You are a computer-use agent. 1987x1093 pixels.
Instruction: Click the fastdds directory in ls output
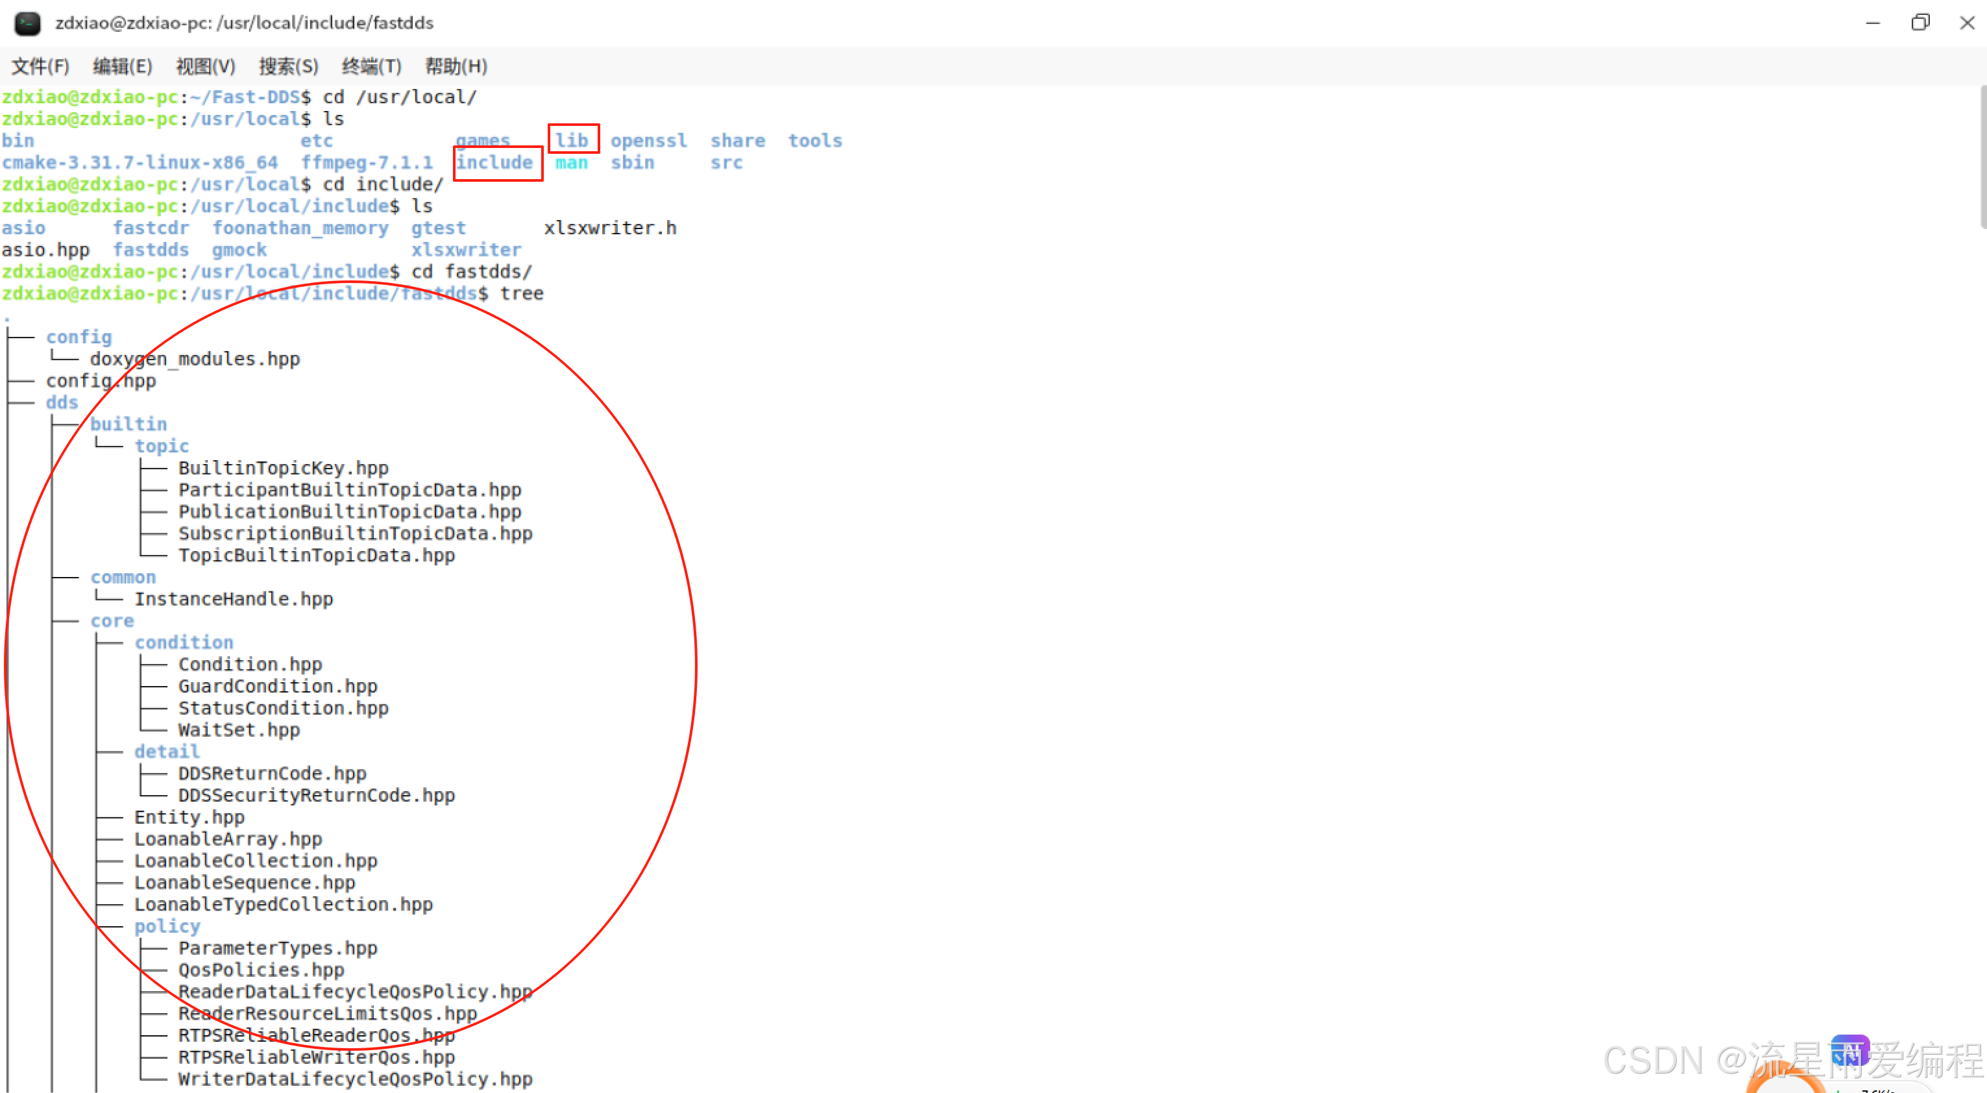[151, 250]
